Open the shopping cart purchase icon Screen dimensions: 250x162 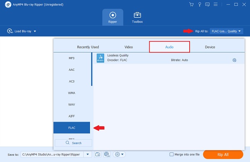pos(191,5)
